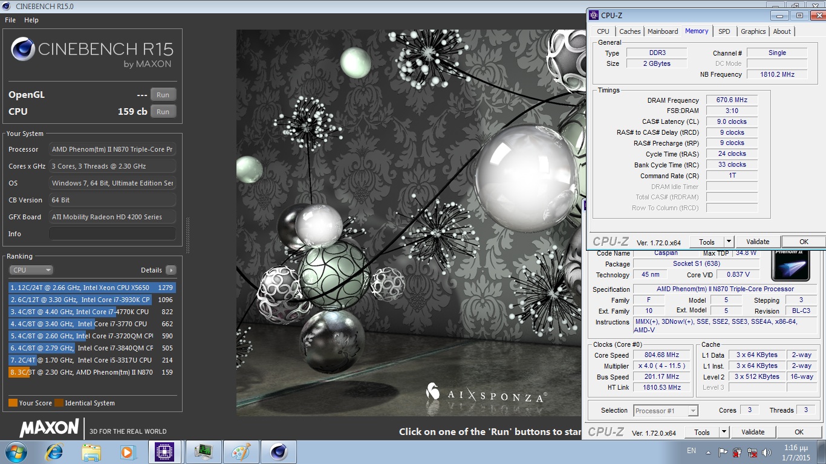The width and height of the screenshot is (826, 464).
Task: Switch to Graphics tab in CPU-Z
Action: click(753, 31)
